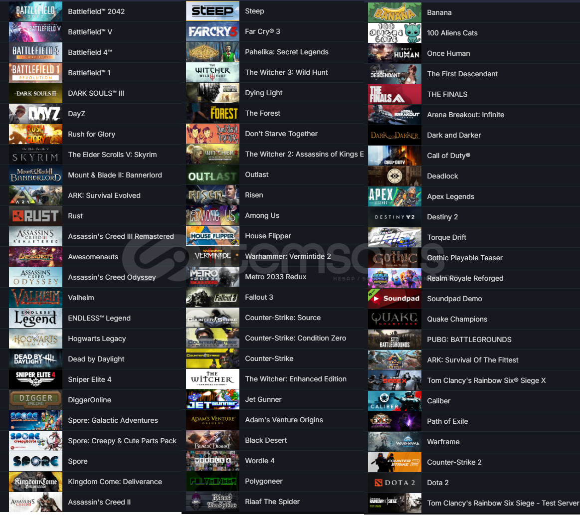Click Metro 2033 Redux name
This screenshot has width=580, height=516.
pyautogui.click(x=276, y=277)
